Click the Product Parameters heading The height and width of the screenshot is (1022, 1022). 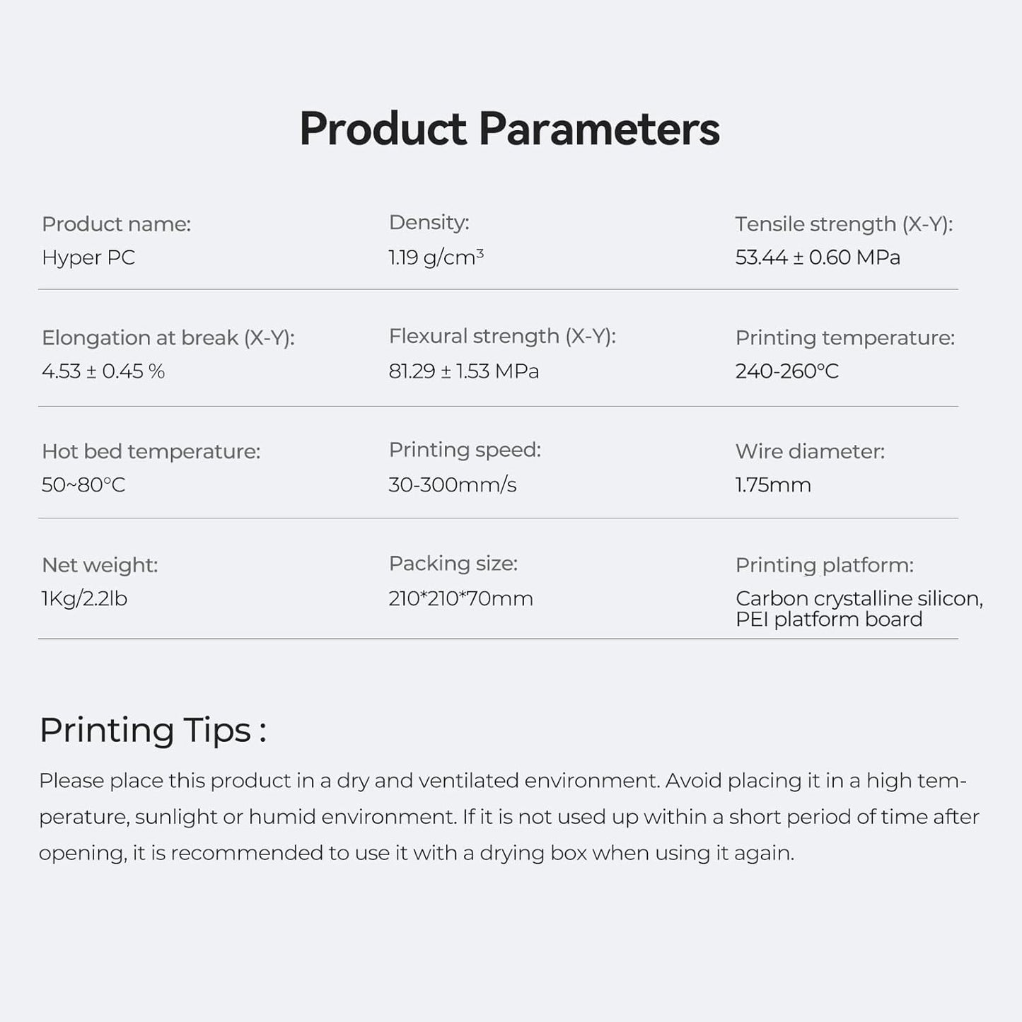coord(509,129)
